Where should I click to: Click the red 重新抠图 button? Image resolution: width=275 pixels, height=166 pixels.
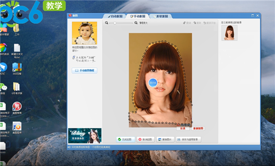198,129
